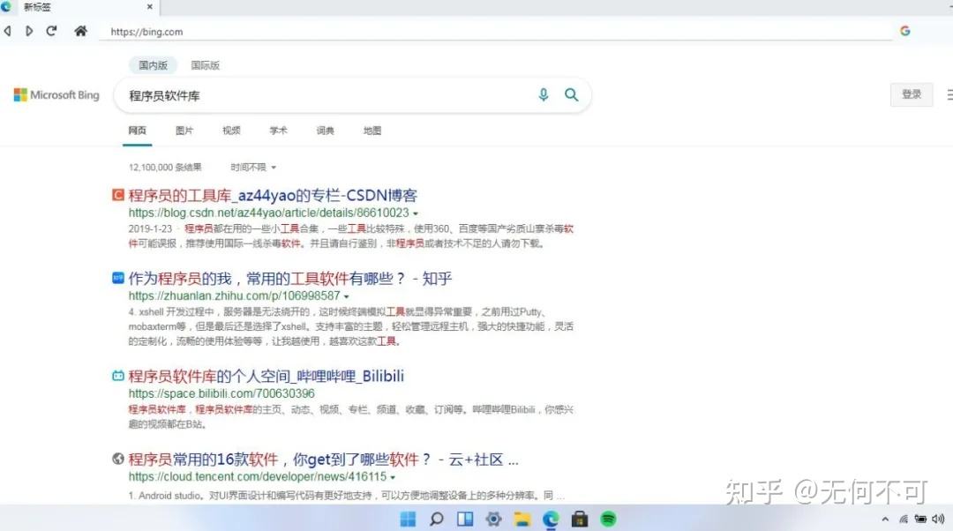Viewport: 953px width, 531px height.
Task: Select the 学术 tab
Action: click(x=278, y=130)
